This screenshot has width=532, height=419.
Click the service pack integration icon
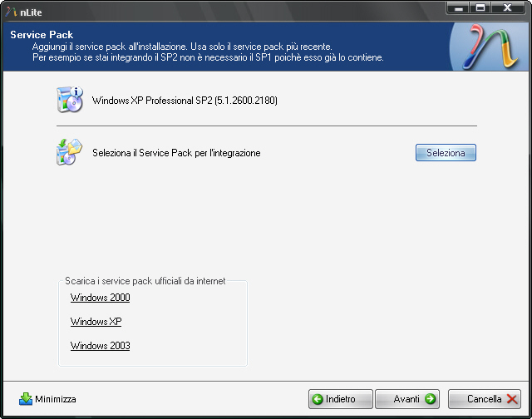[x=69, y=152]
